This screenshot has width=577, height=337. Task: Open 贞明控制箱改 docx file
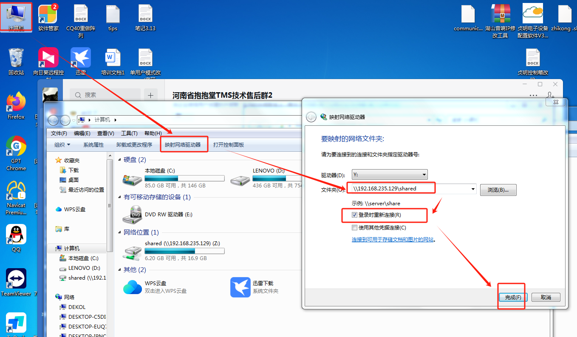tap(533, 65)
